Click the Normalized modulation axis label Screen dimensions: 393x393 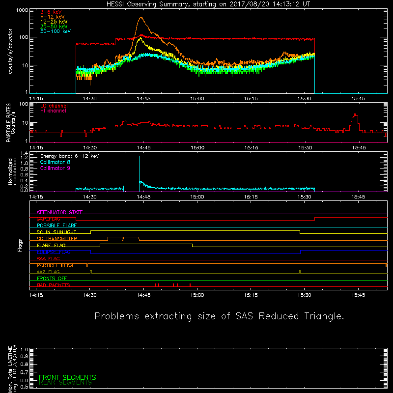[12, 171]
